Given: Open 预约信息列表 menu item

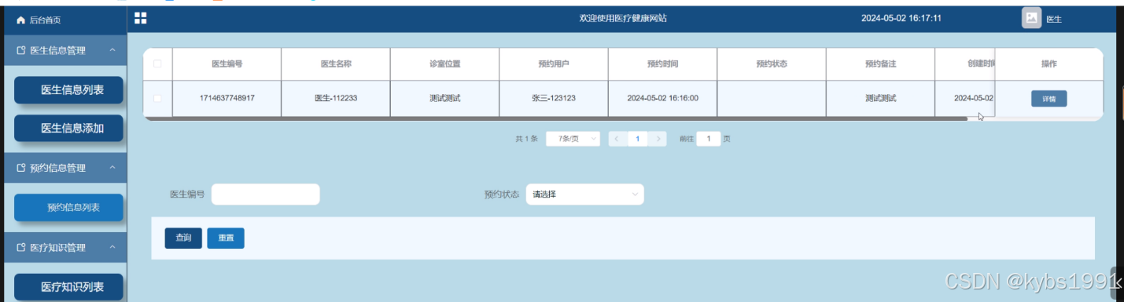Looking at the screenshot, I should click(69, 208).
